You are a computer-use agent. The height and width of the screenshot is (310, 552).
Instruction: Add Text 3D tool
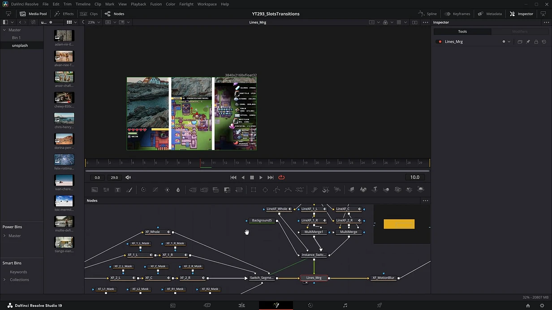(375, 190)
